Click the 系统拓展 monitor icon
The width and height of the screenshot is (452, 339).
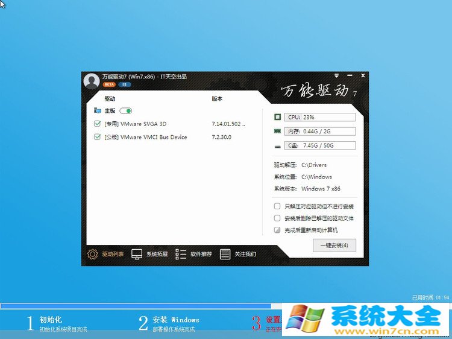(x=137, y=254)
